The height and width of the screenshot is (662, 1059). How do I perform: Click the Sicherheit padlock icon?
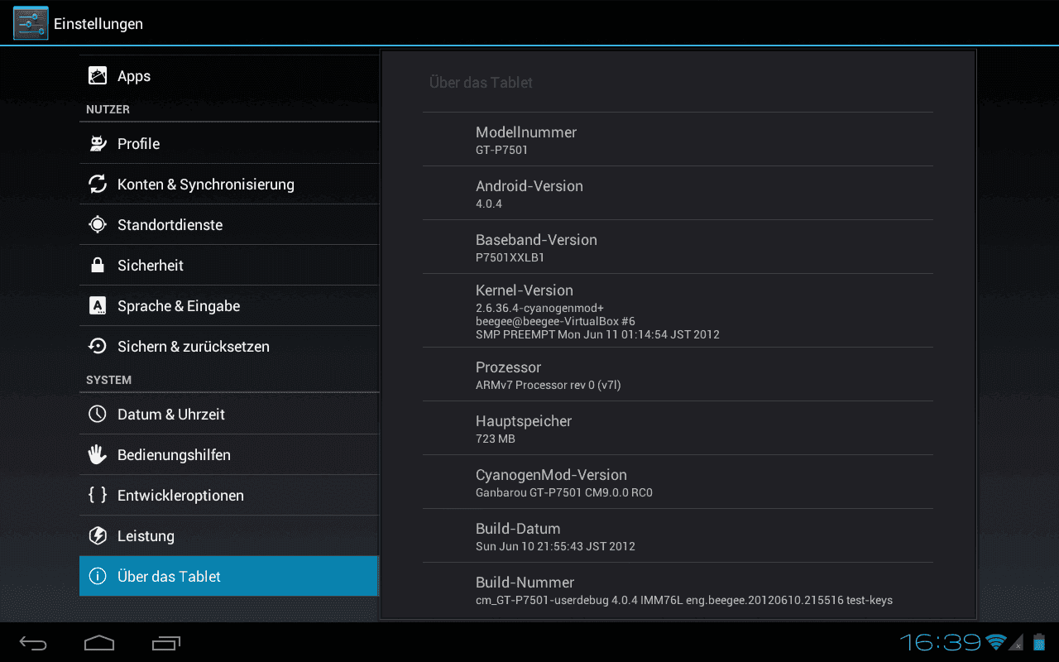point(98,266)
